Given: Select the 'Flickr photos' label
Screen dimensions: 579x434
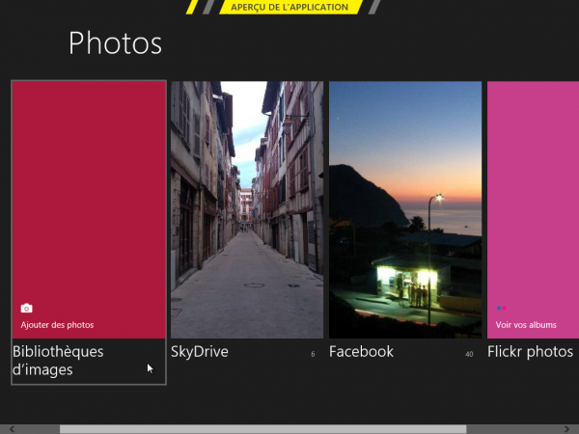Looking at the screenshot, I should point(530,352).
